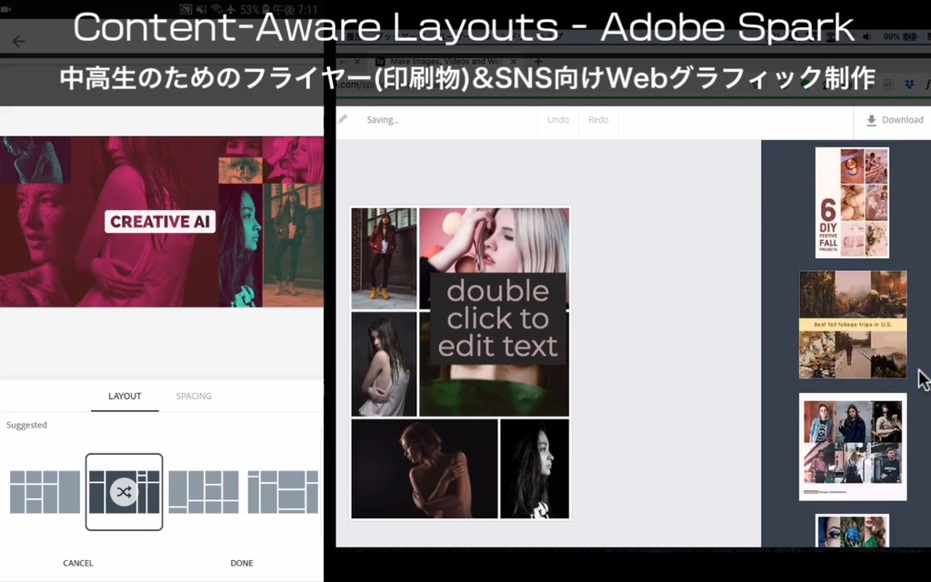This screenshot has width=931, height=582.
Task: Select the fall foliage trips template
Action: click(853, 325)
